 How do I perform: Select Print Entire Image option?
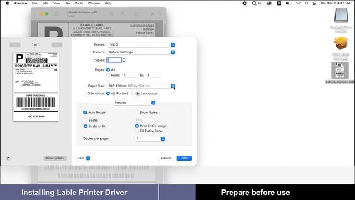[x=137, y=126]
